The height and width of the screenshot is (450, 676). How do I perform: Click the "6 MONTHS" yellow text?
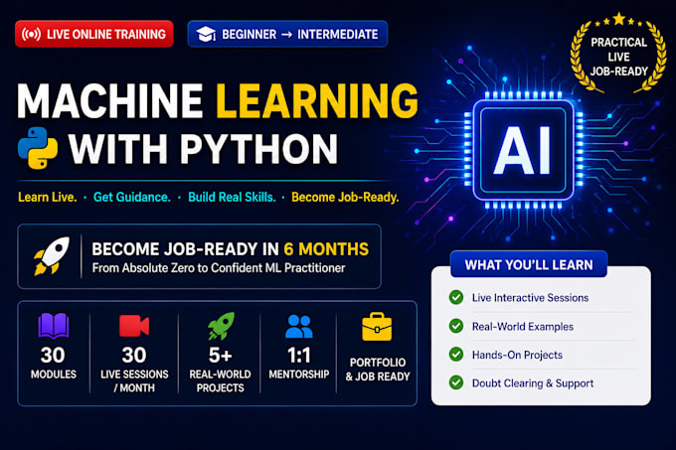[x=326, y=249]
